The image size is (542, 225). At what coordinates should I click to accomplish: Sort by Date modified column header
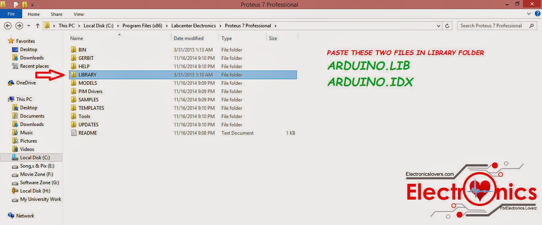tap(188, 38)
